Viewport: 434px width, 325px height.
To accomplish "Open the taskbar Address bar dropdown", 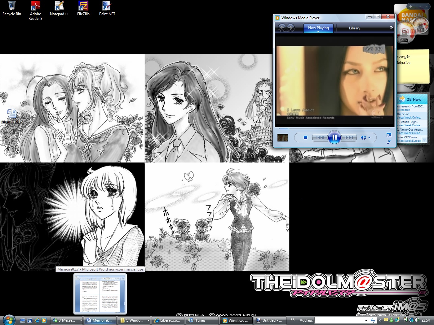I will coord(366,321).
